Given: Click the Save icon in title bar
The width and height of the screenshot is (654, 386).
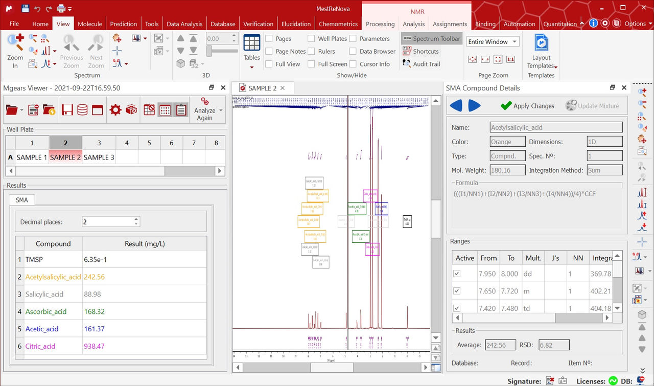Looking at the screenshot, I should tap(26, 8).
